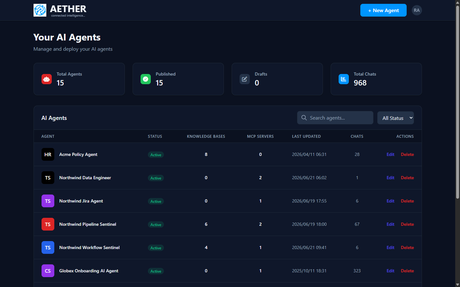This screenshot has height=287, width=460.
Task: Click the AETHER brand name text
Action: 68,9
